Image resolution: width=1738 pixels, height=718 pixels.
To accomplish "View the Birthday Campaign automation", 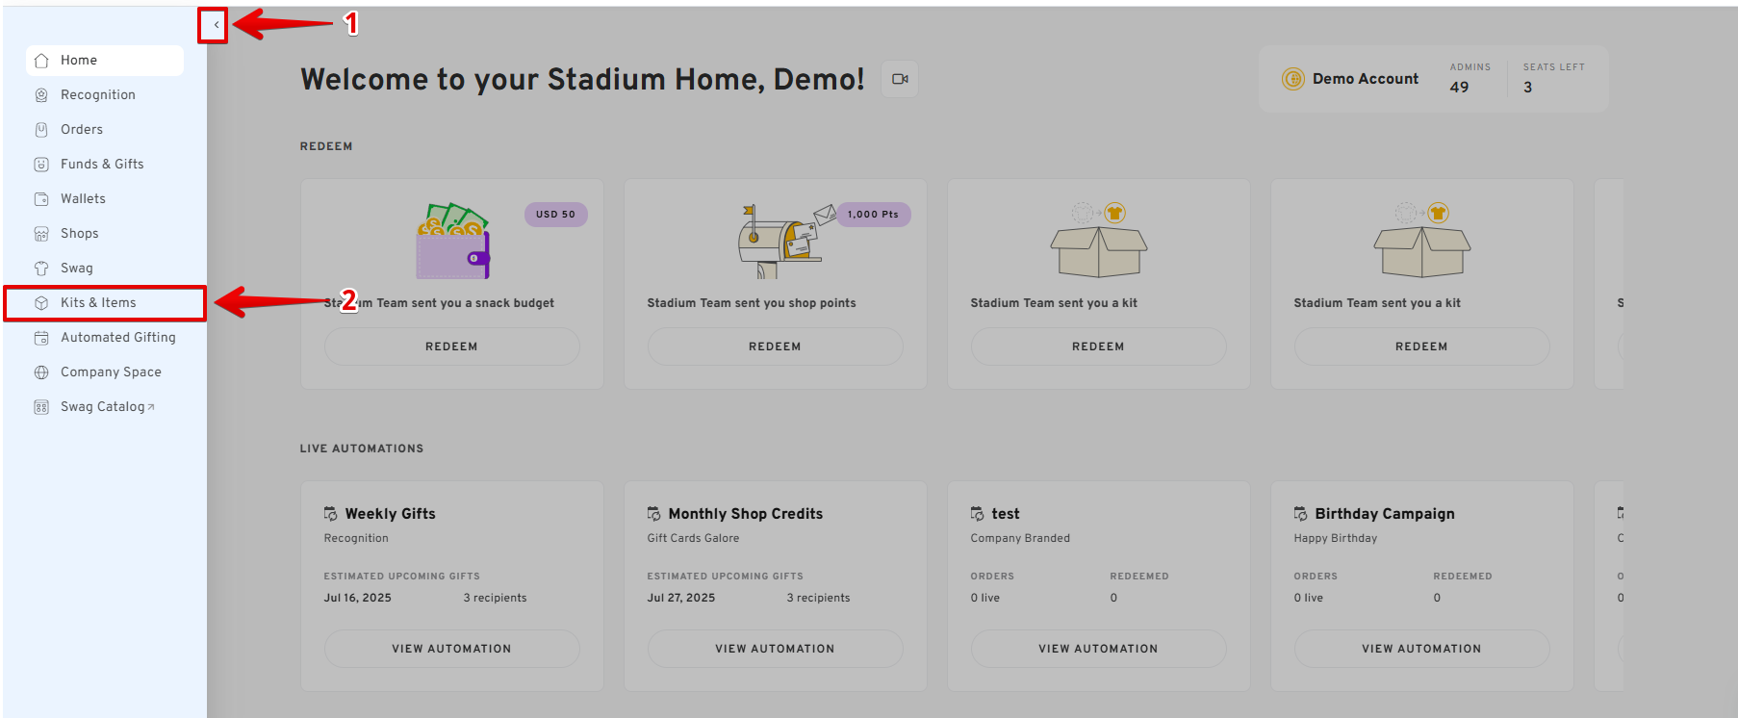I will (1421, 649).
